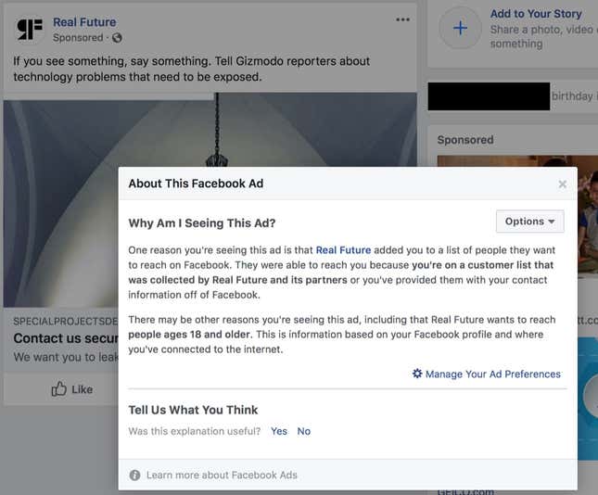
Task: Click the sidebar Sponsored heading
Action: (465, 140)
